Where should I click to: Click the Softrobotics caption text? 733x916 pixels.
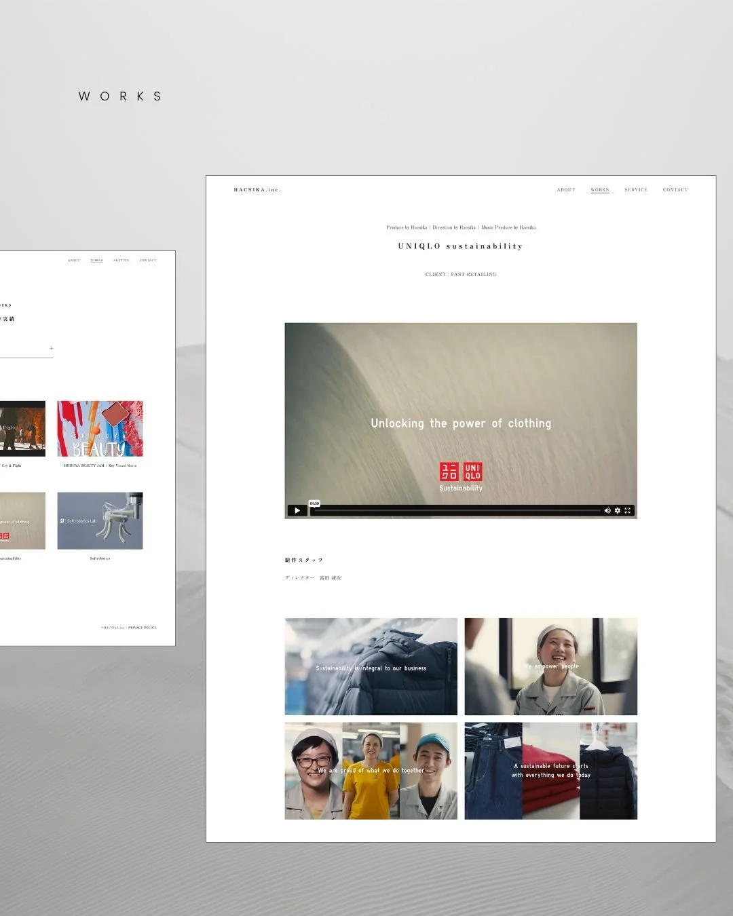[x=100, y=558]
